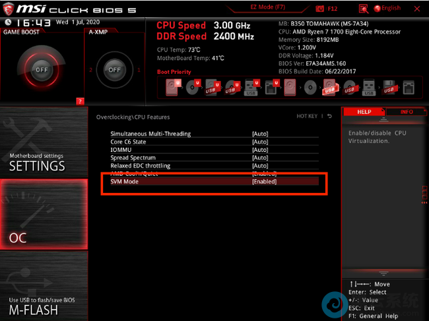Screen dimensions: 429x321
Task: Click the back arrow beside HOT KEY
Action: click(x=330, y=117)
